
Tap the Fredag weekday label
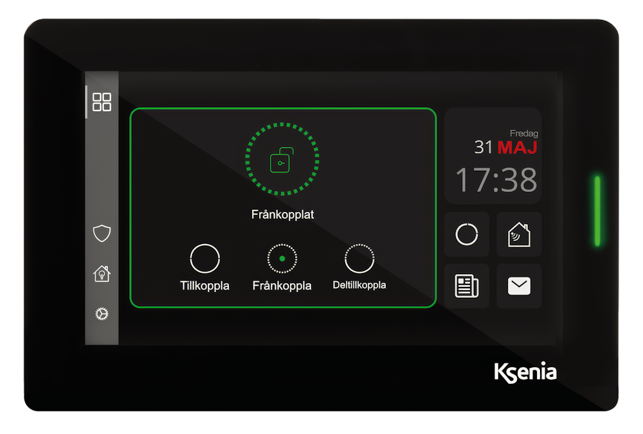[523, 134]
